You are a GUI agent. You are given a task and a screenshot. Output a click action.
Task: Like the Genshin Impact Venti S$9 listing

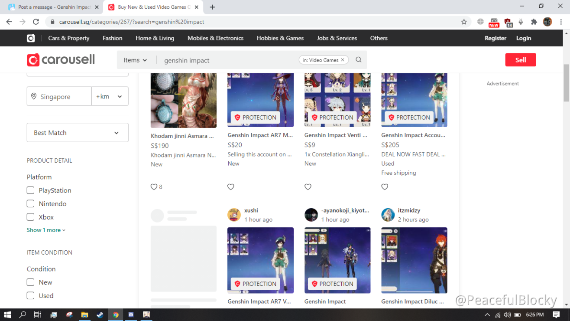point(308,187)
